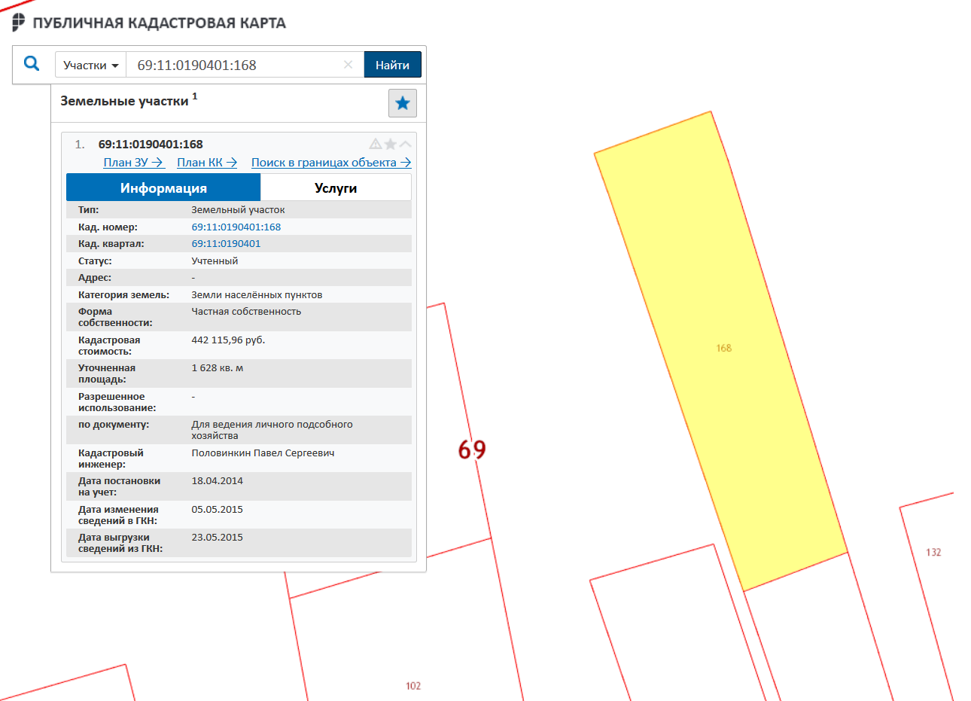Viewport: 971px width, 701px height.
Task: Click the warning triangle icon on result
Action: 375,144
